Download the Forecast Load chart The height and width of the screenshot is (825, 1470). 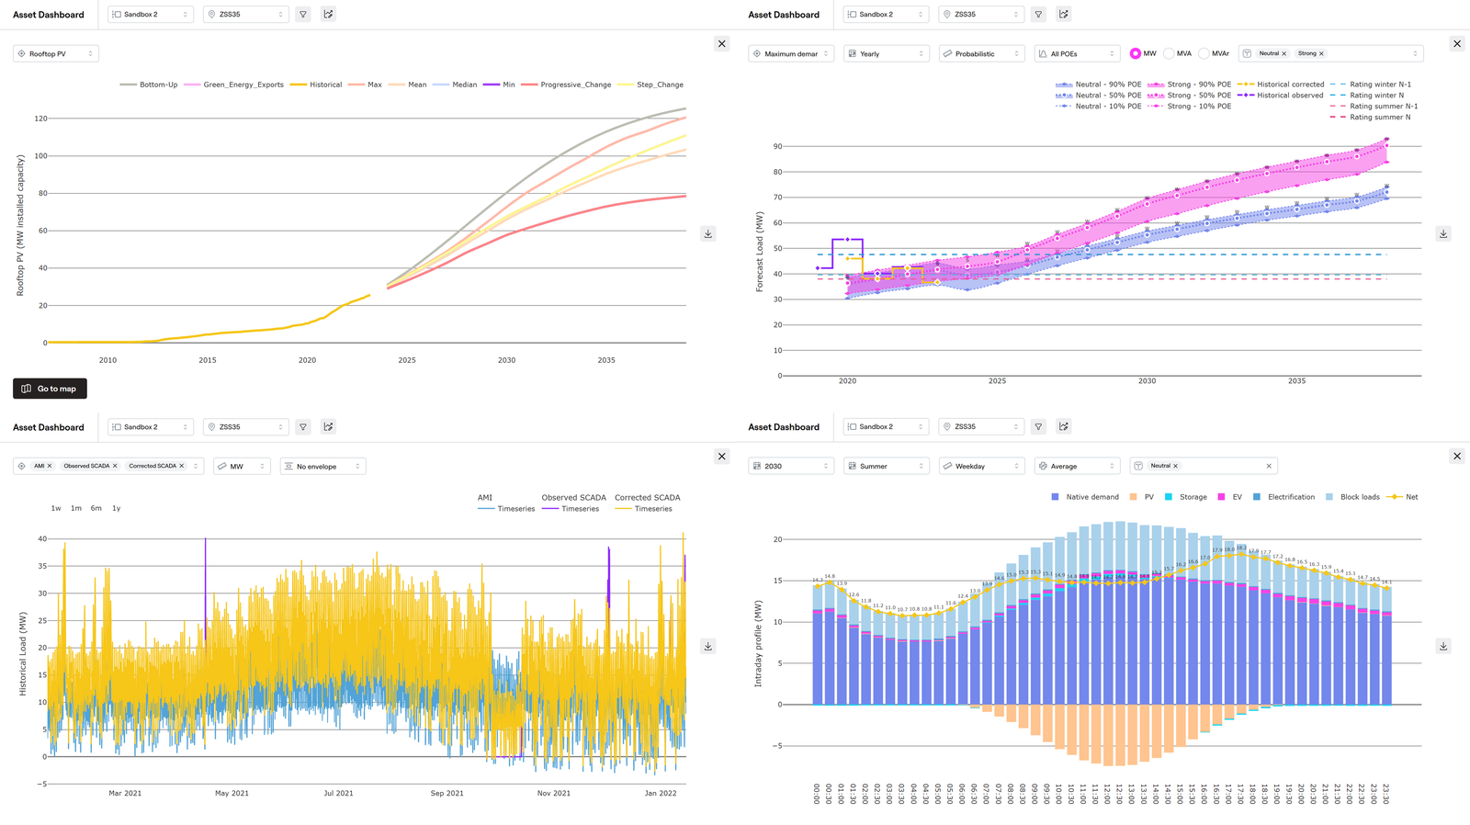1443,234
